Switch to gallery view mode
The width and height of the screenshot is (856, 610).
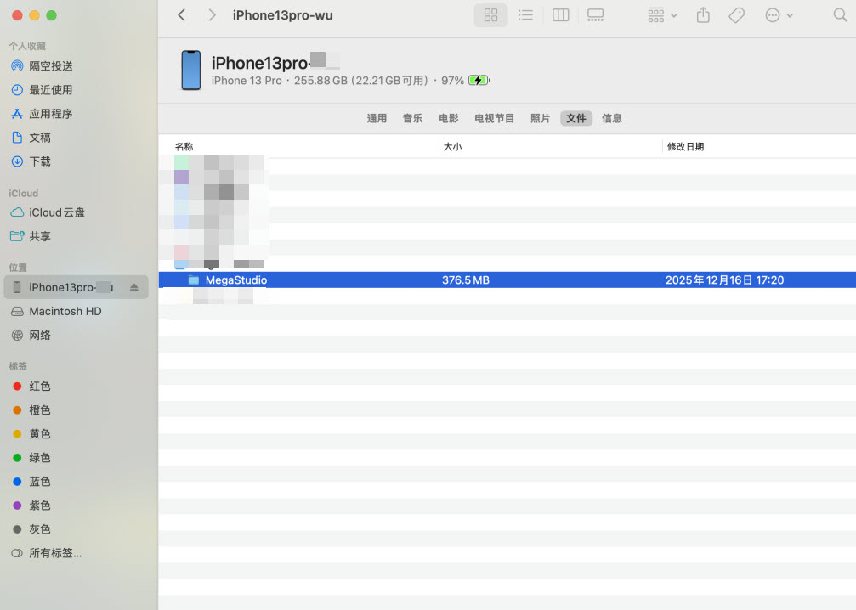tap(595, 14)
